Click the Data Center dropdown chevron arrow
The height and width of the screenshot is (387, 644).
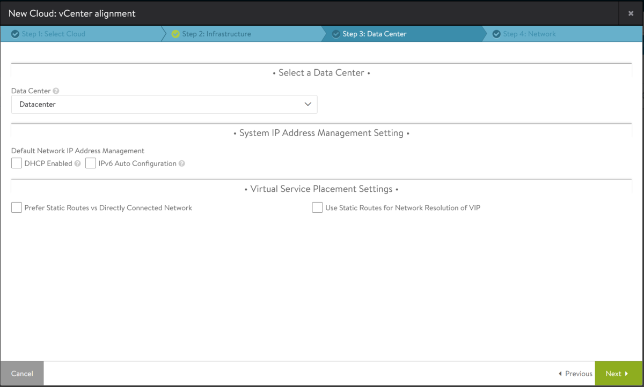(308, 105)
